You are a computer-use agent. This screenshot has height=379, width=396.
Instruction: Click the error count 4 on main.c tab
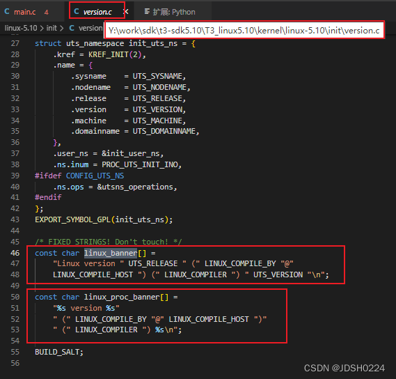coord(46,12)
